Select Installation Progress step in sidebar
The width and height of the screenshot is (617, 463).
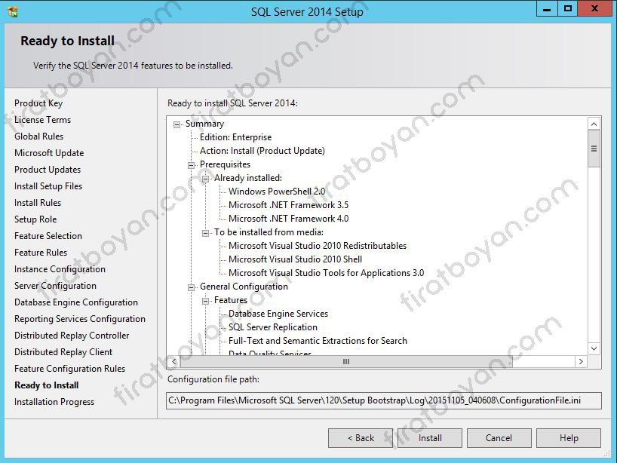[54, 402]
